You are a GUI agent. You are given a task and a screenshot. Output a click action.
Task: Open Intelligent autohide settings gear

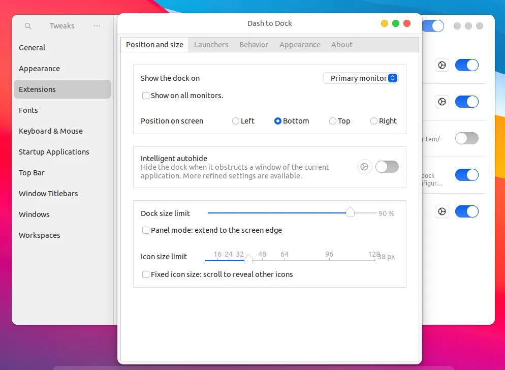(x=365, y=167)
